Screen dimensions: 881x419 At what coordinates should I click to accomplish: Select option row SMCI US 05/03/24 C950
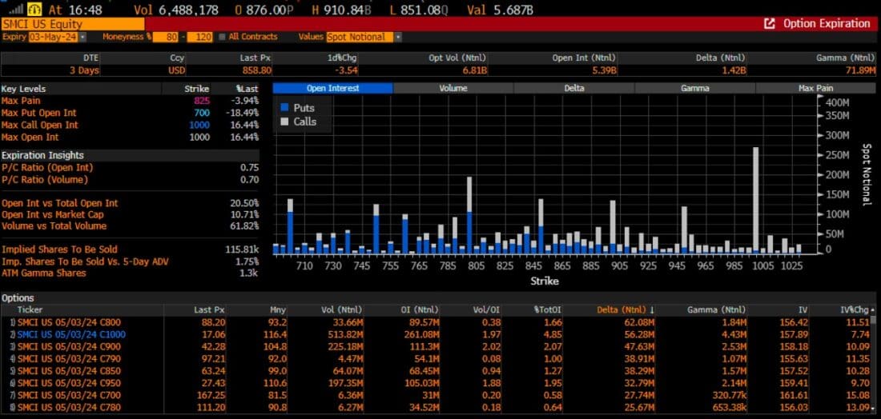coord(436,383)
